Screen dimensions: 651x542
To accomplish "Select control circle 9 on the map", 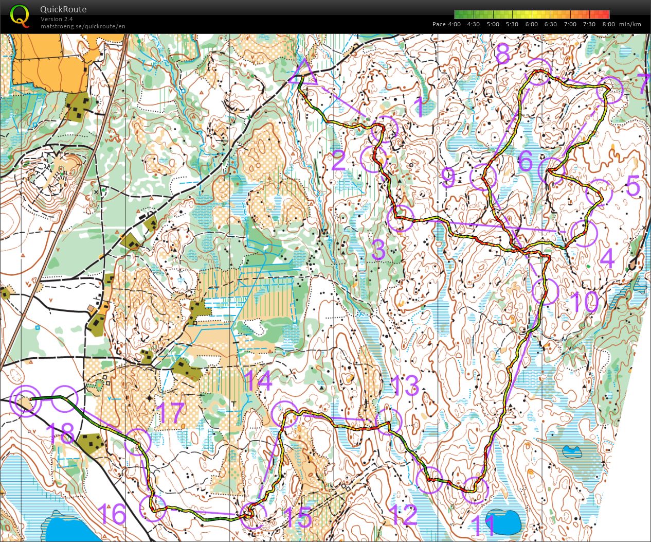I will coord(484,178).
